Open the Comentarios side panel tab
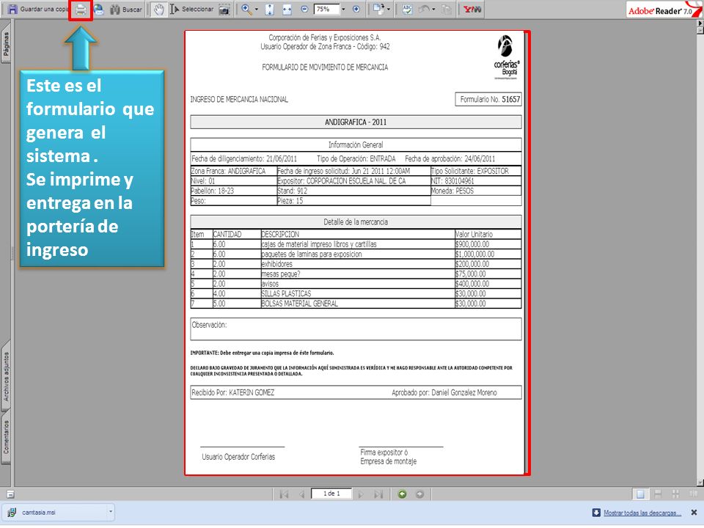The height and width of the screenshot is (528, 704). tap(6, 437)
